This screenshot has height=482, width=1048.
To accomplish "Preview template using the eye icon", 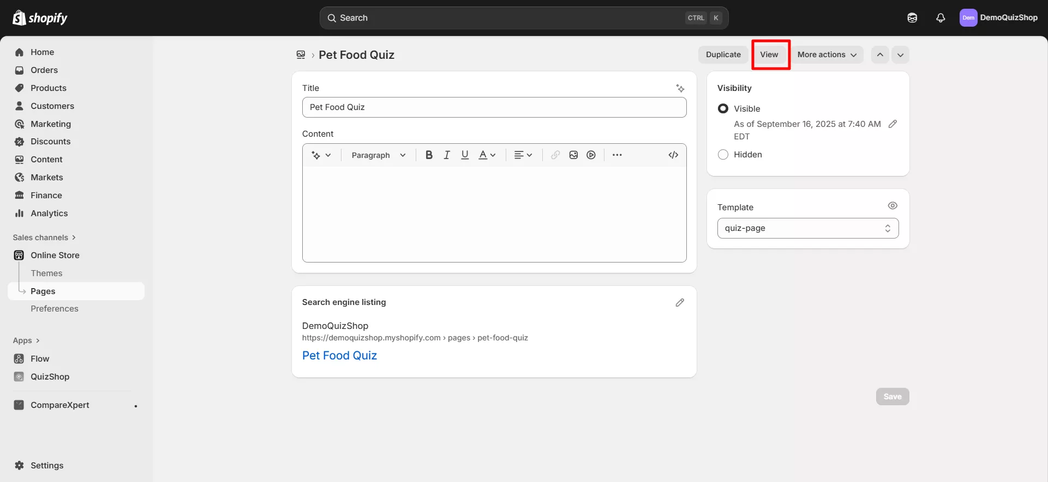I will pyautogui.click(x=893, y=206).
